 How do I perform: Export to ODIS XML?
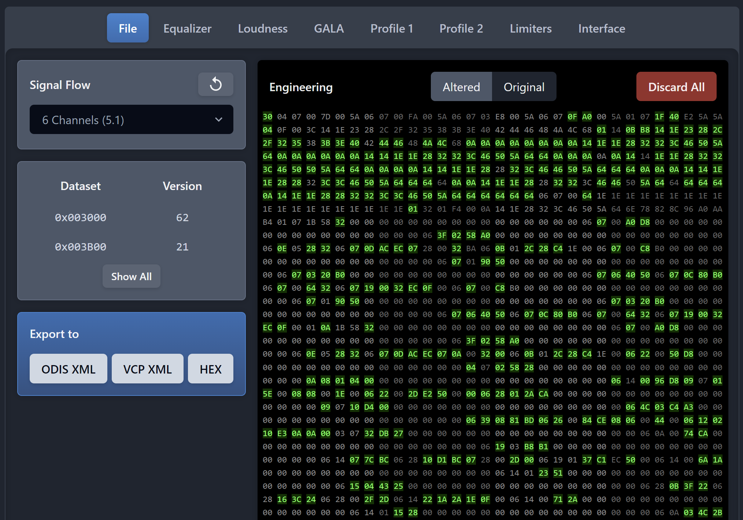pos(69,369)
